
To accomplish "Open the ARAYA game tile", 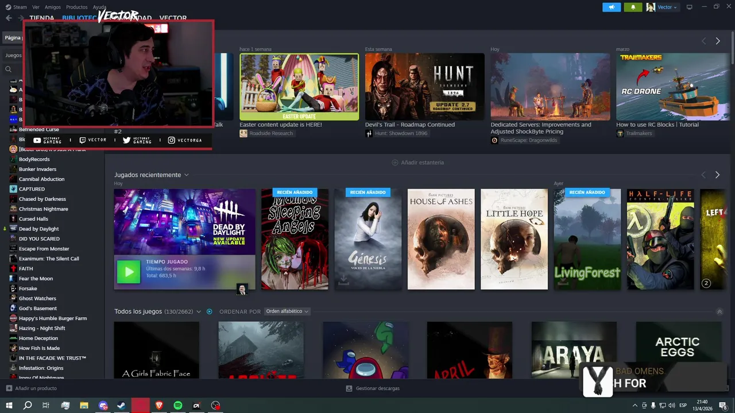I will tap(574, 349).
